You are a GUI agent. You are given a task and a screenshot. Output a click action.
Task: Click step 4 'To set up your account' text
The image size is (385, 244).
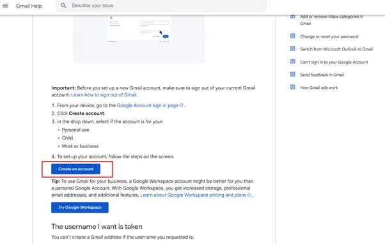115,156
